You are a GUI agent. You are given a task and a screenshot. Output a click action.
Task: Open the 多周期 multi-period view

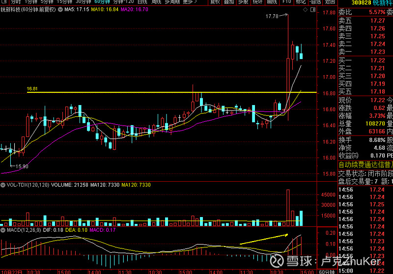point(172,2)
